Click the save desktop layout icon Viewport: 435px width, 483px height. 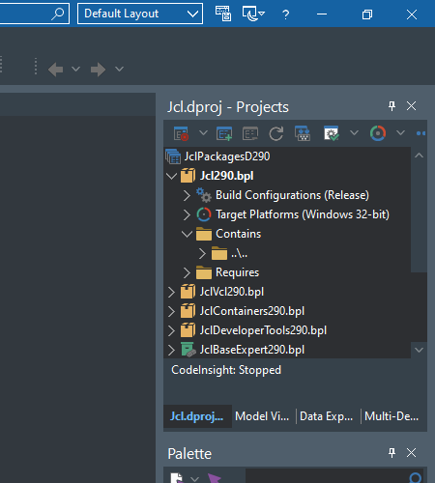click(223, 14)
